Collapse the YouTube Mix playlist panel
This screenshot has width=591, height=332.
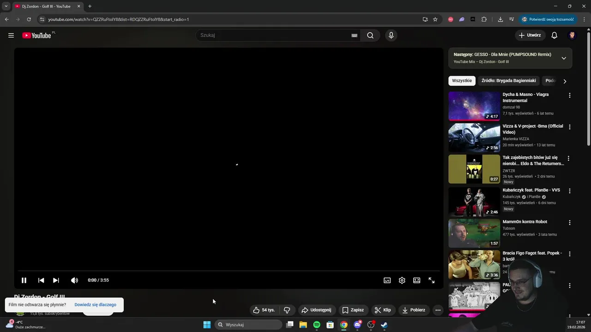click(564, 58)
